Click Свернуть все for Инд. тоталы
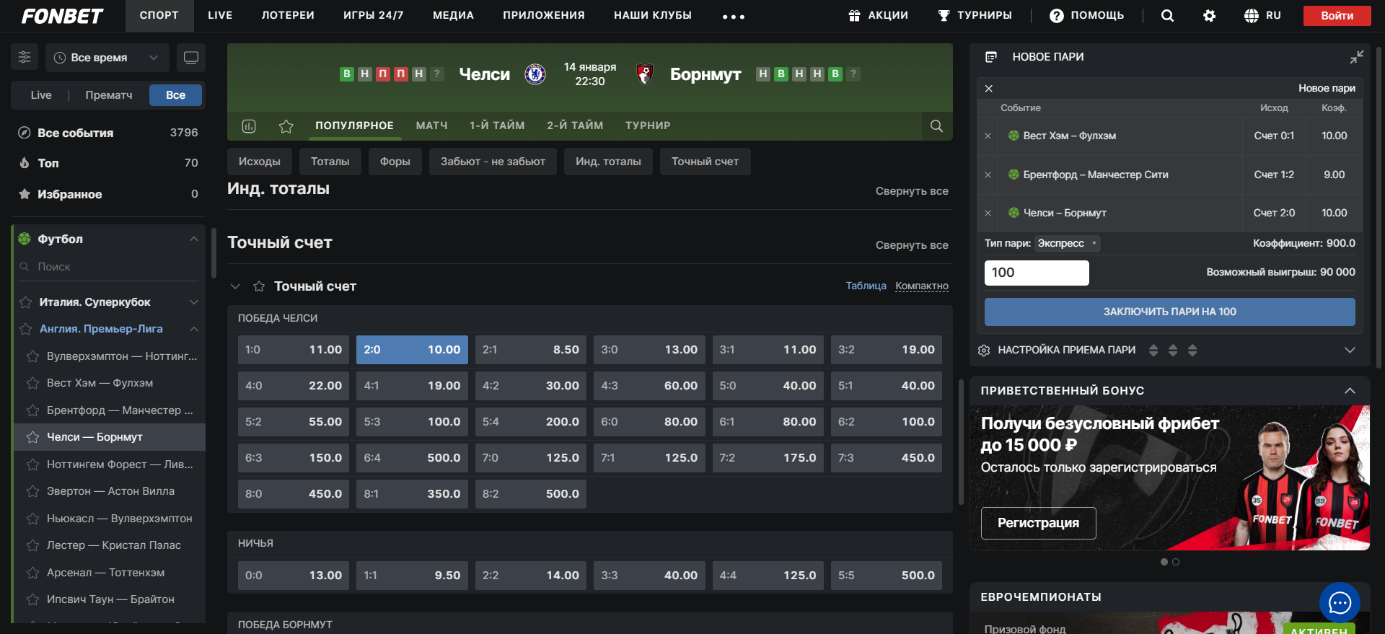Image resolution: width=1385 pixels, height=634 pixels. tap(912, 191)
